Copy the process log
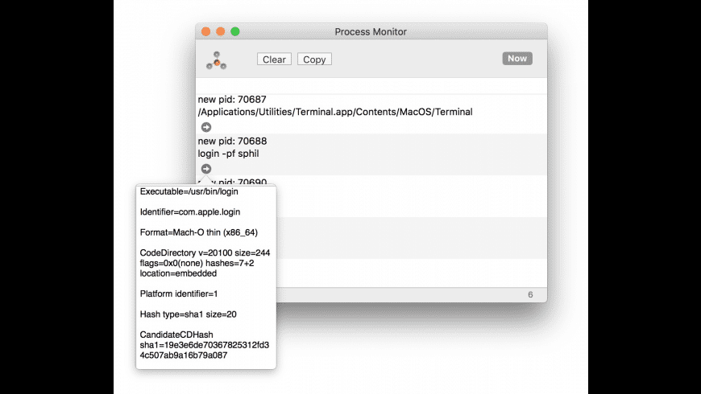This screenshot has width=701, height=394. pos(314,60)
